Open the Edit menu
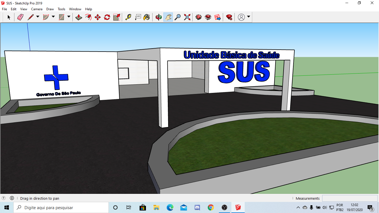 (14, 9)
